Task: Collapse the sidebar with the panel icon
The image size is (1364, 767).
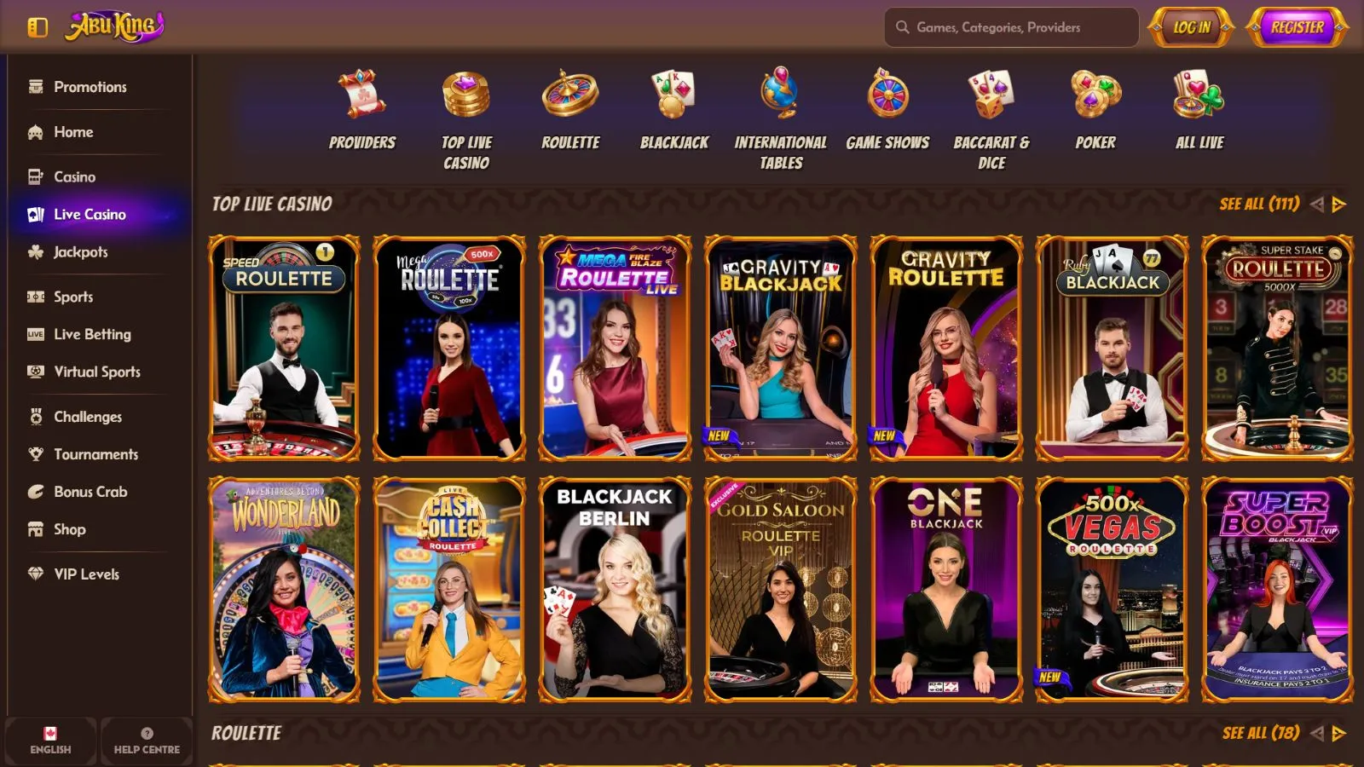Action: (x=38, y=27)
